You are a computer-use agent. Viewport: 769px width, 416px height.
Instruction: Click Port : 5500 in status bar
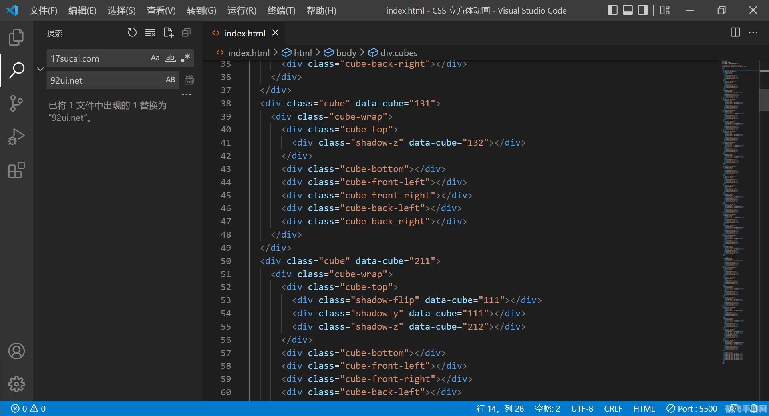pyautogui.click(x=692, y=408)
